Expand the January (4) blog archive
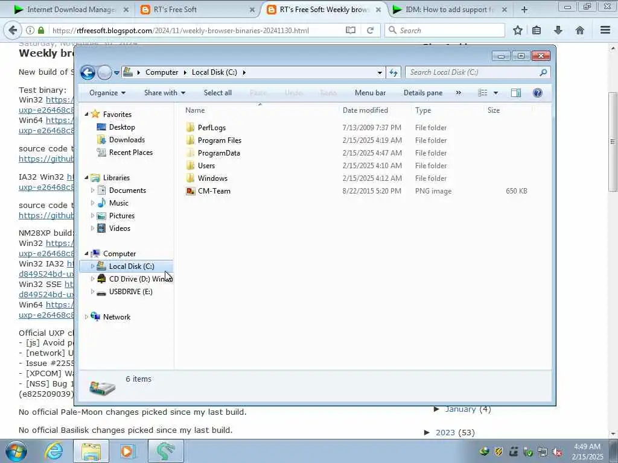Screen dimensions: 618x463 coord(437,409)
